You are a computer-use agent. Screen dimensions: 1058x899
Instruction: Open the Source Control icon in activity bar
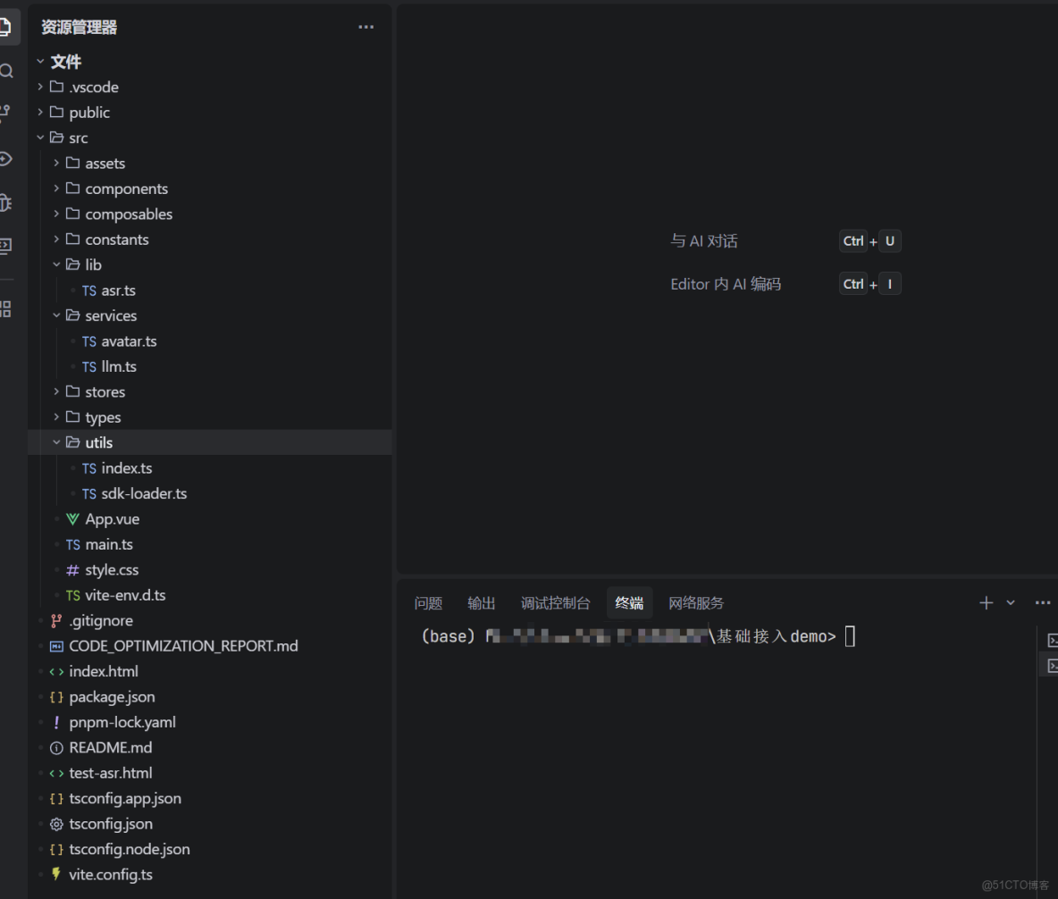(x=5, y=113)
